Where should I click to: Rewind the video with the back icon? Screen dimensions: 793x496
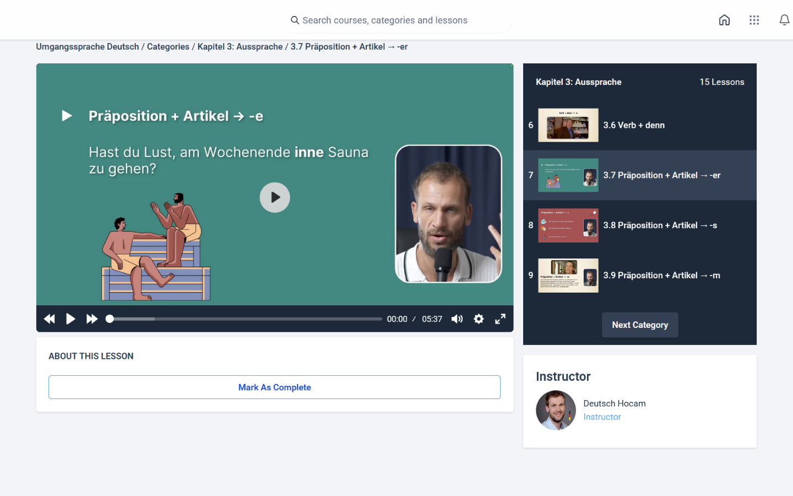click(50, 319)
